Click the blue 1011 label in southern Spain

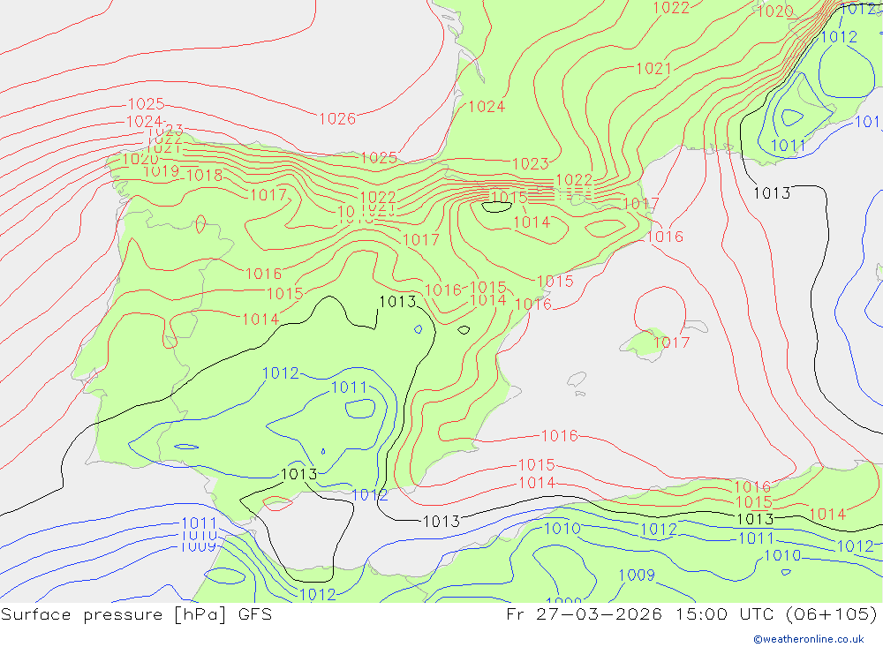[349, 387]
